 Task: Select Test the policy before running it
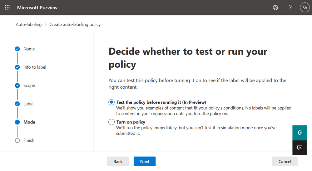[111, 102]
